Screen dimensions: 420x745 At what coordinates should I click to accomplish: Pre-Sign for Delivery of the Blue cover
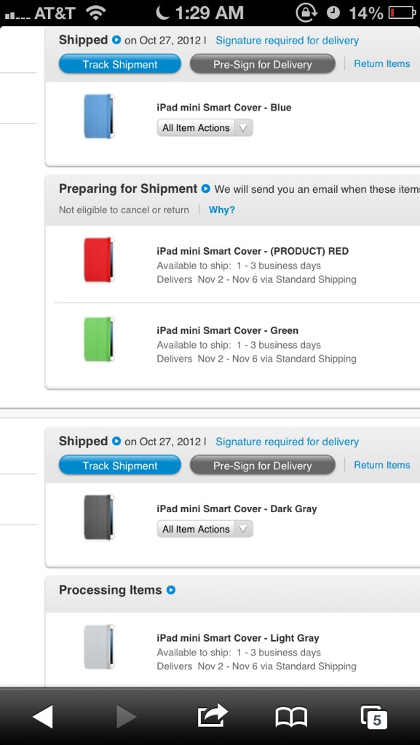(262, 64)
